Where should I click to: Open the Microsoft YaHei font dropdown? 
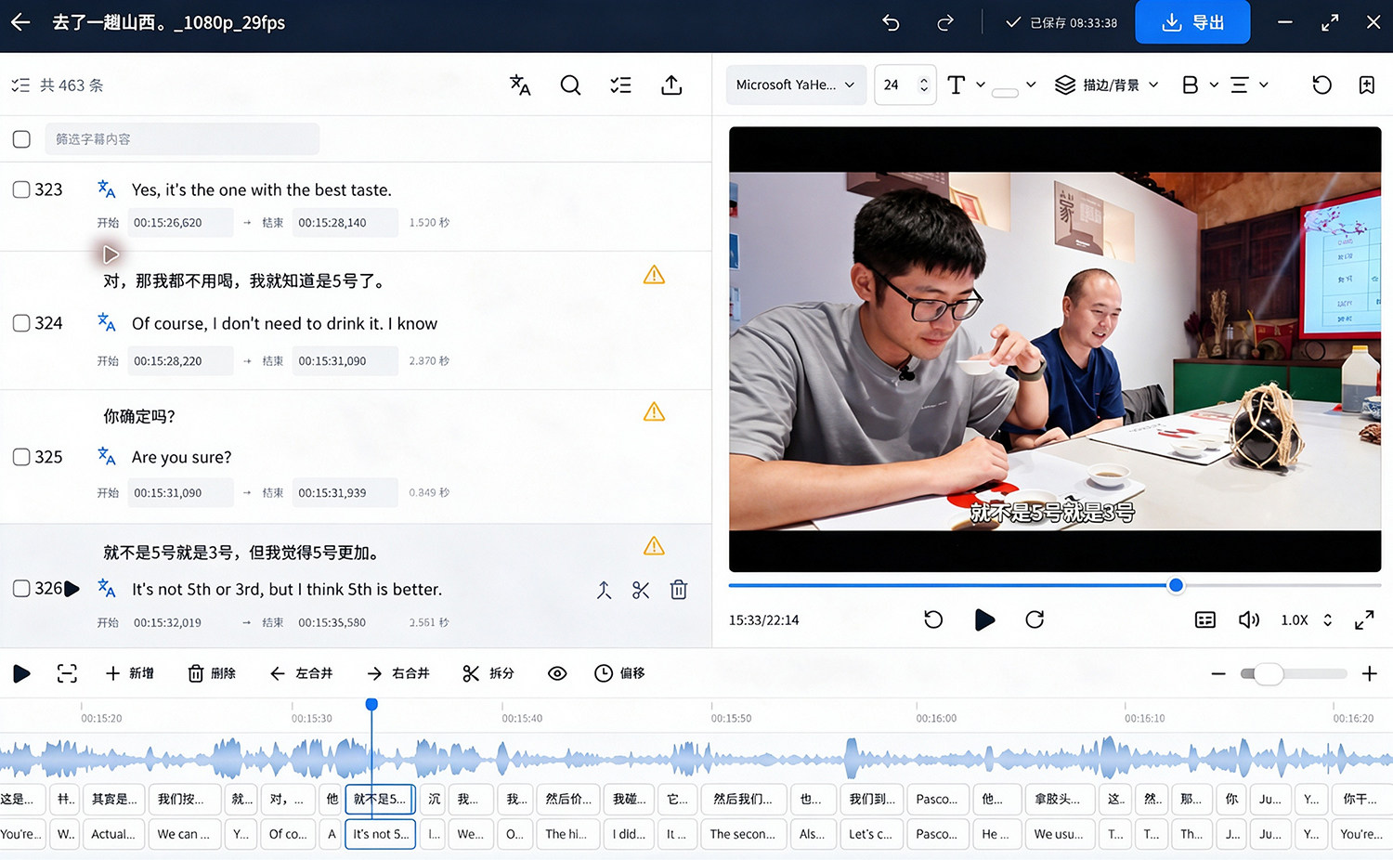(x=796, y=85)
